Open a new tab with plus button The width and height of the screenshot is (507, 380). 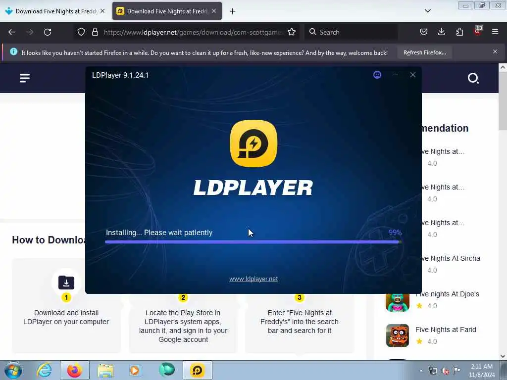pos(232,11)
